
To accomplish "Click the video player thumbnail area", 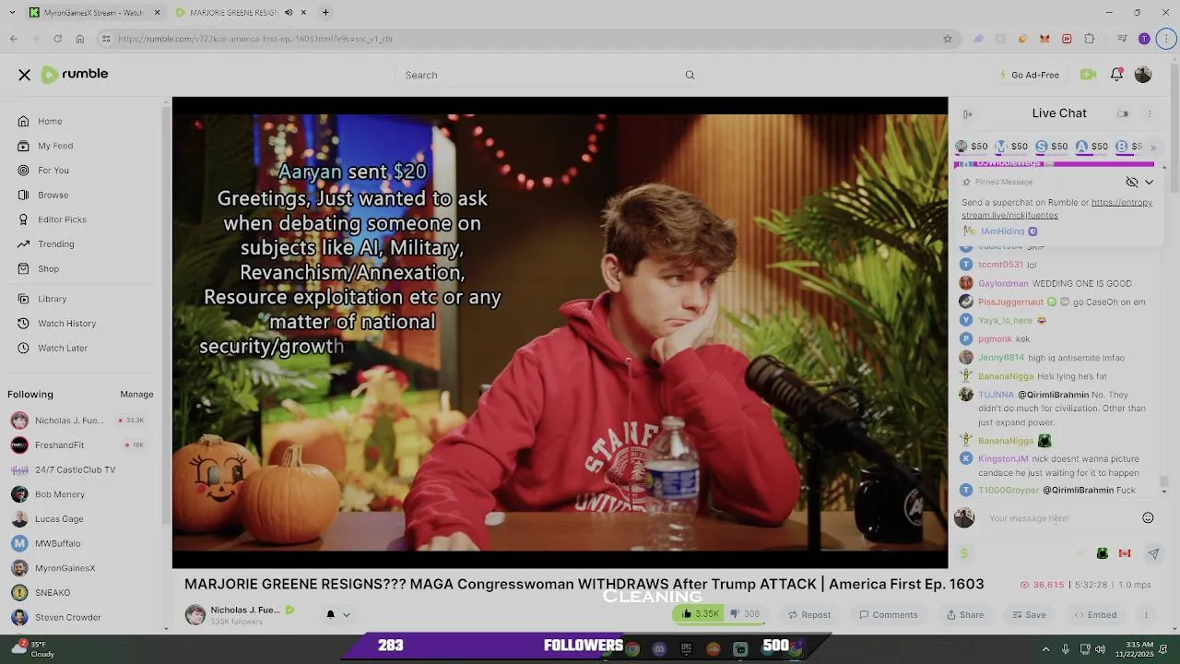I will (560, 333).
